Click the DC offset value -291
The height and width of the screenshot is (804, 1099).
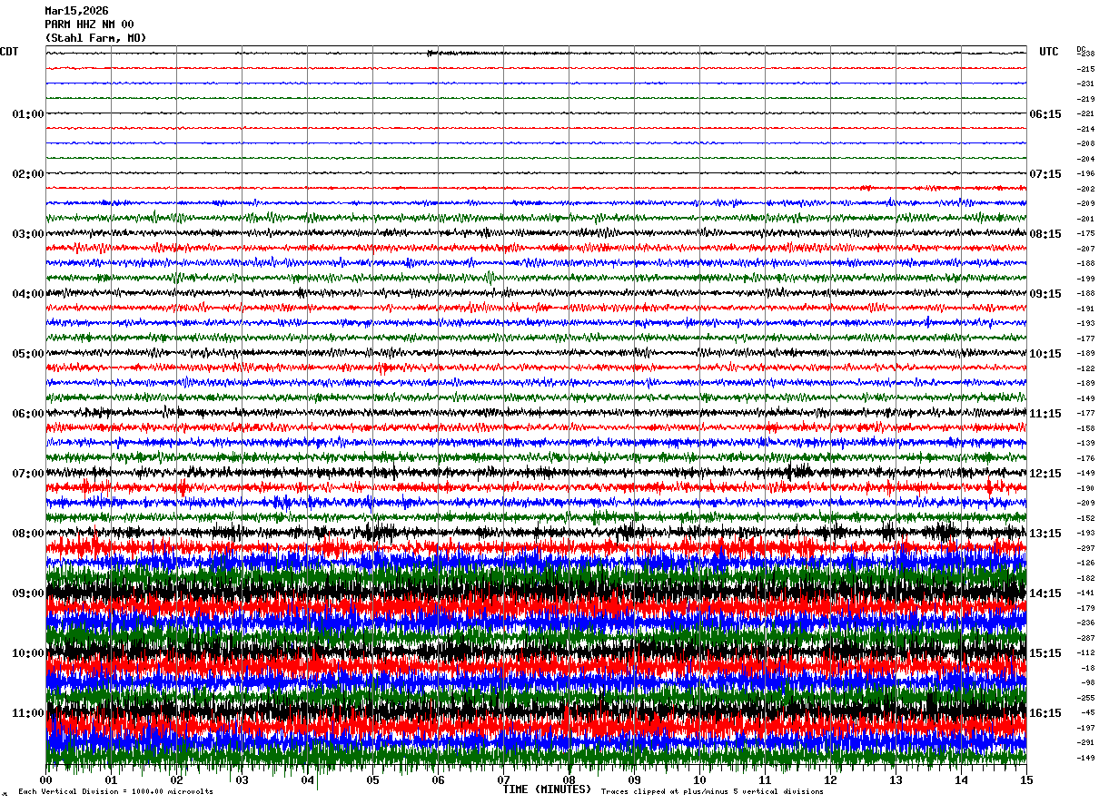pos(1085,742)
